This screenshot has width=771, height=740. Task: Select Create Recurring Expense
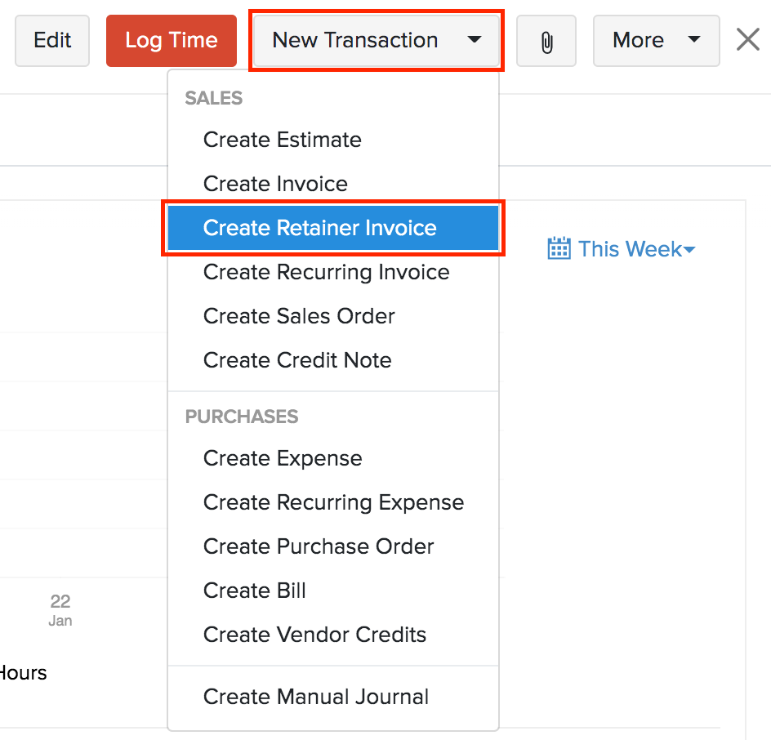[333, 502]
